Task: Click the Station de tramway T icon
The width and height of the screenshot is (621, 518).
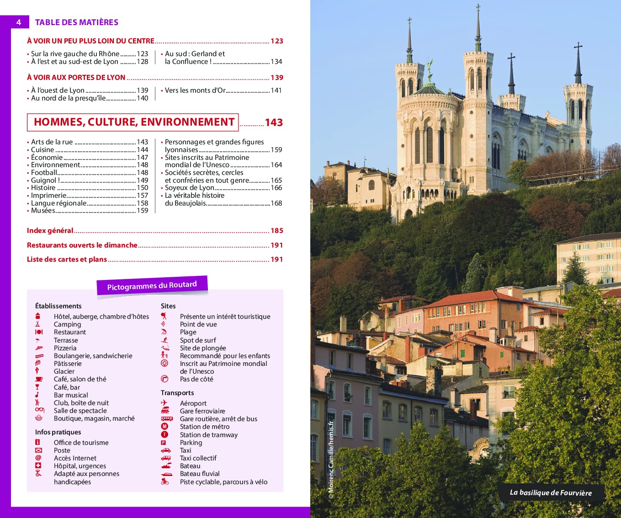Action: (x=165, y=434)
